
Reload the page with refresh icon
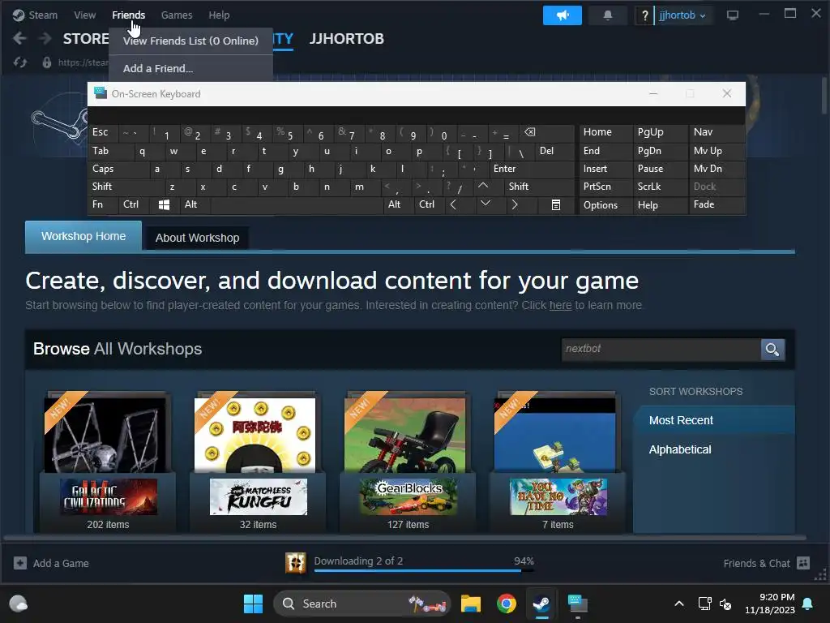coord(20,62)
